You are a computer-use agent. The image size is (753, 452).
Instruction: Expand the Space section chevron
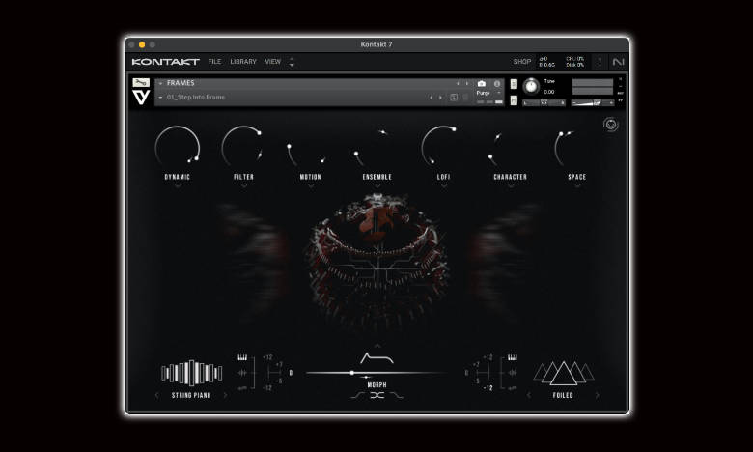[x=577, y=184]
